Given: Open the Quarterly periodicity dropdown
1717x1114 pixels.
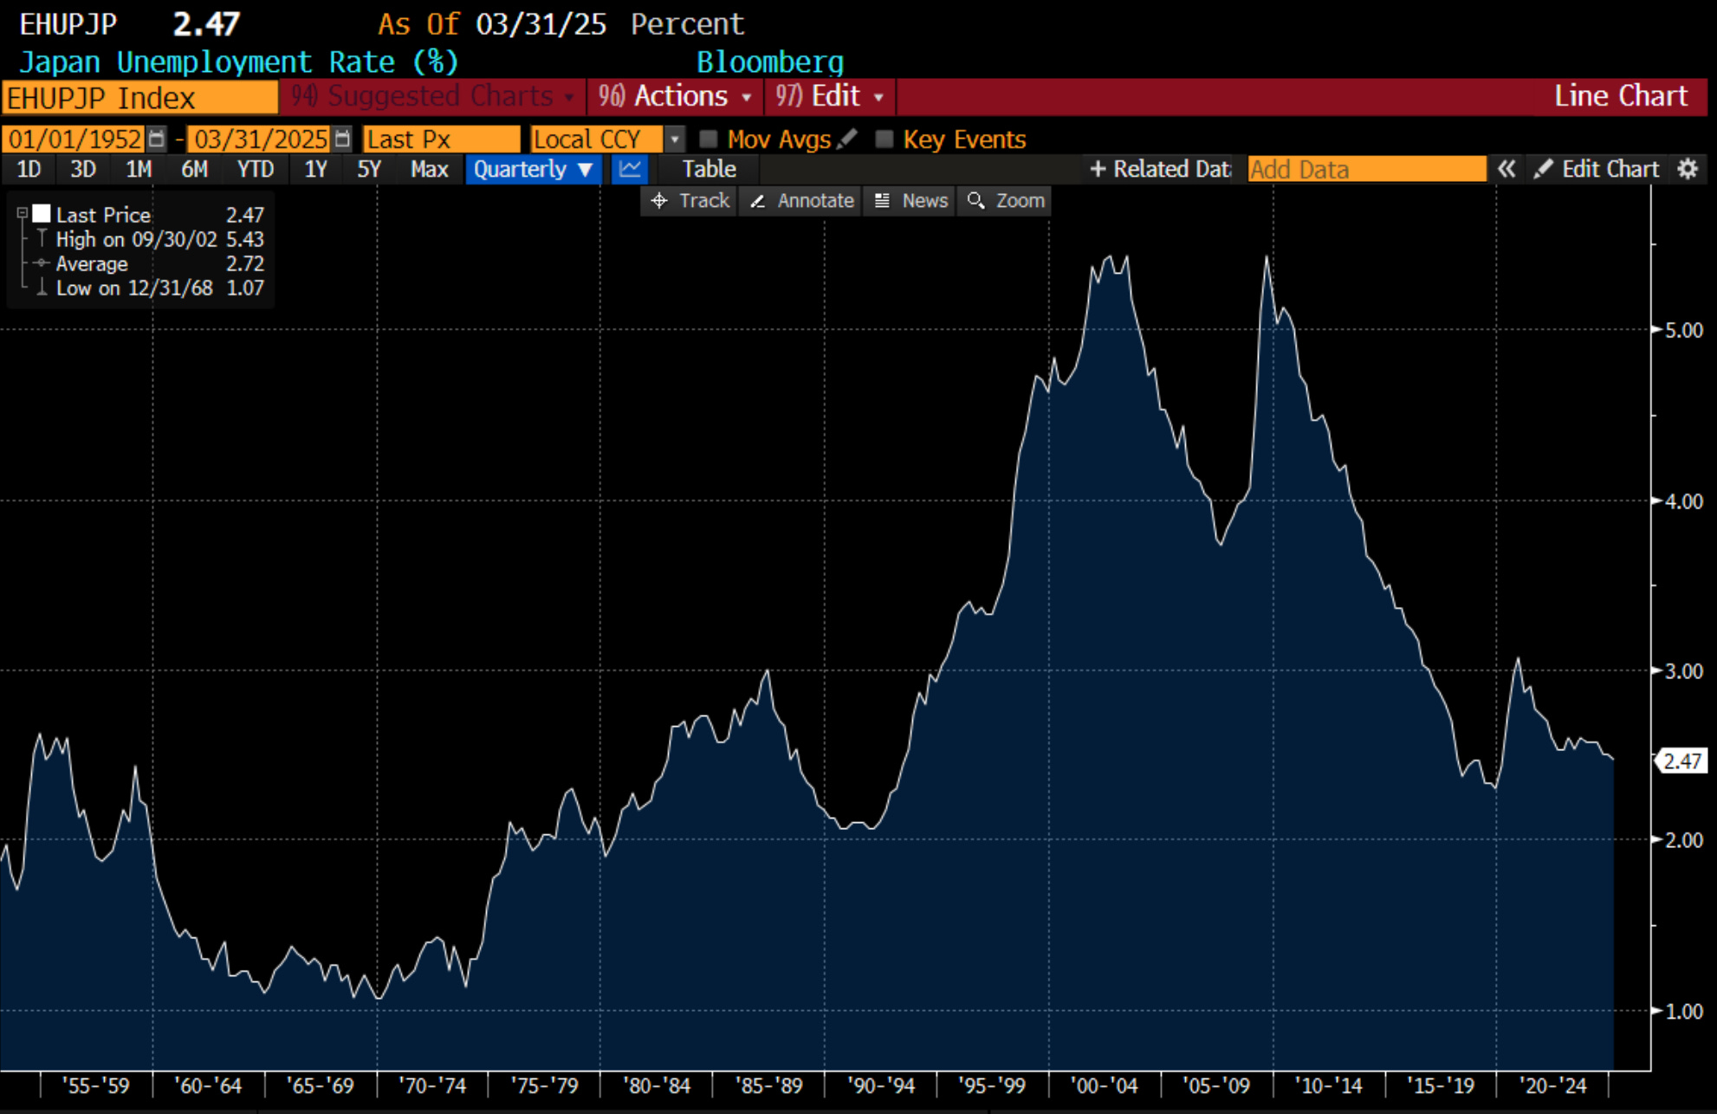Looking at the screenshot, I should (533, 169).
